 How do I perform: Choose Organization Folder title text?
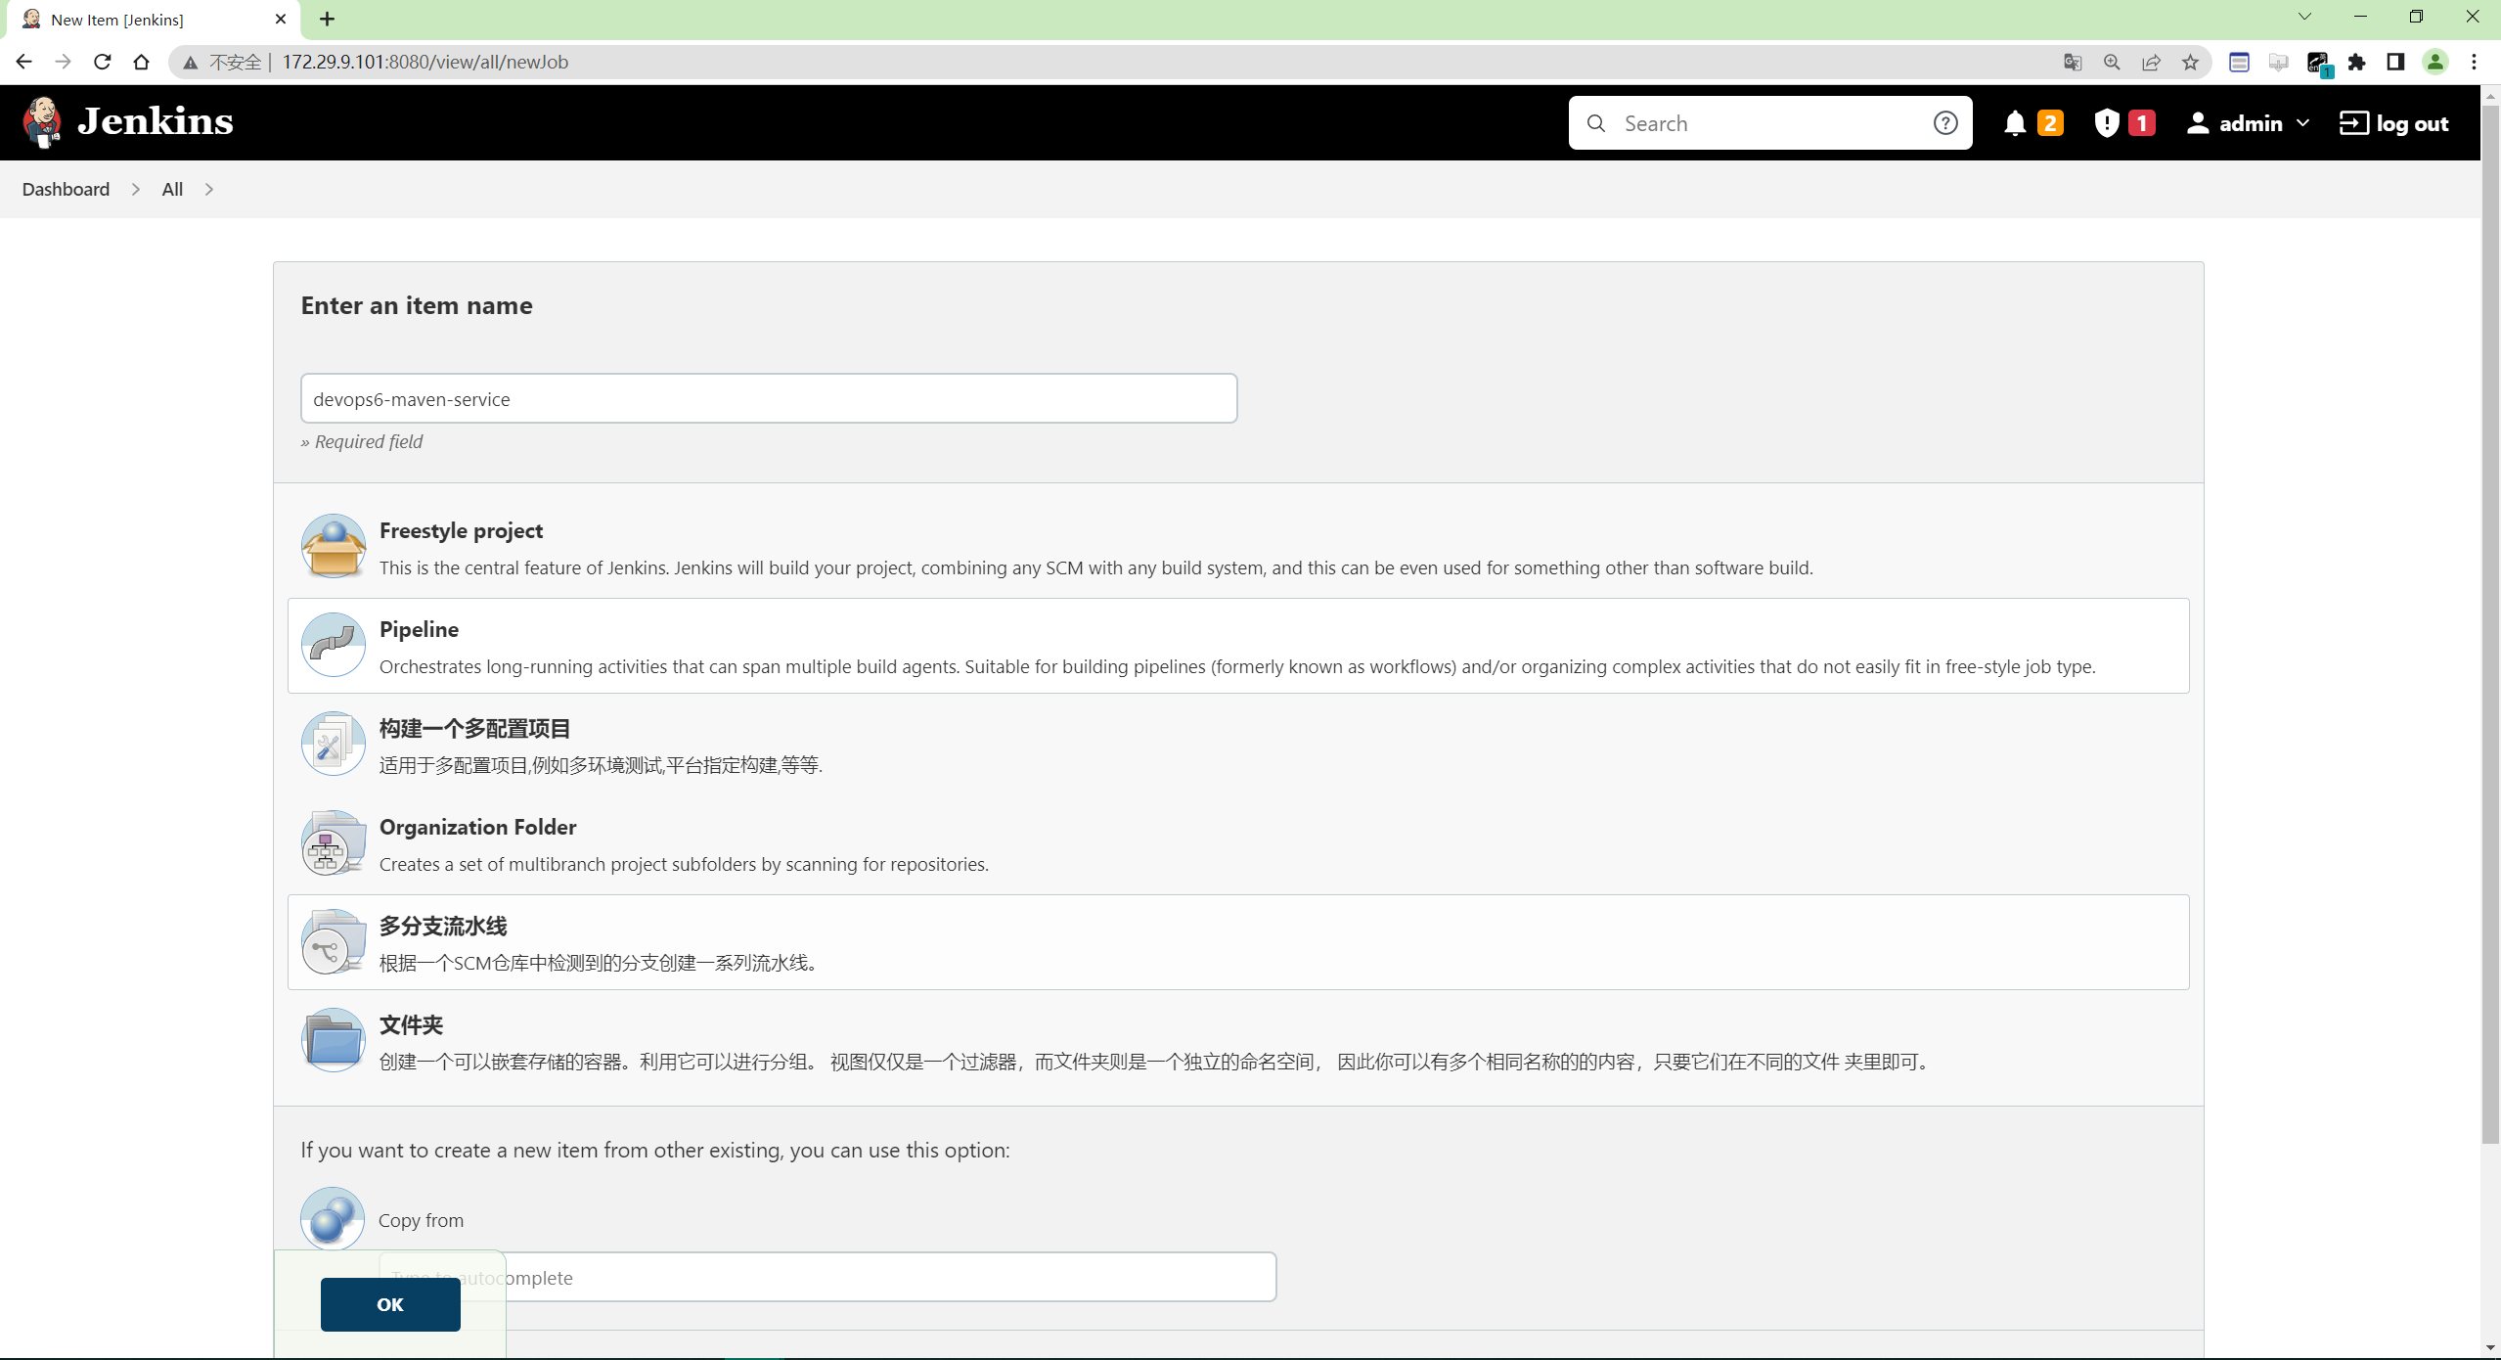click(x=477, y=827)
